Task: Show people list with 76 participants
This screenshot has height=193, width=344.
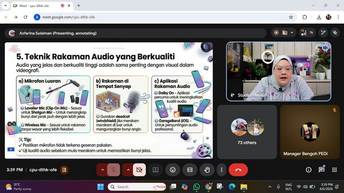Action: coord(307,33)
